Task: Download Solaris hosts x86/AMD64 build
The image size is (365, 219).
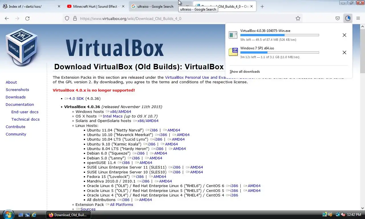Action: click(x=148, y=121)
